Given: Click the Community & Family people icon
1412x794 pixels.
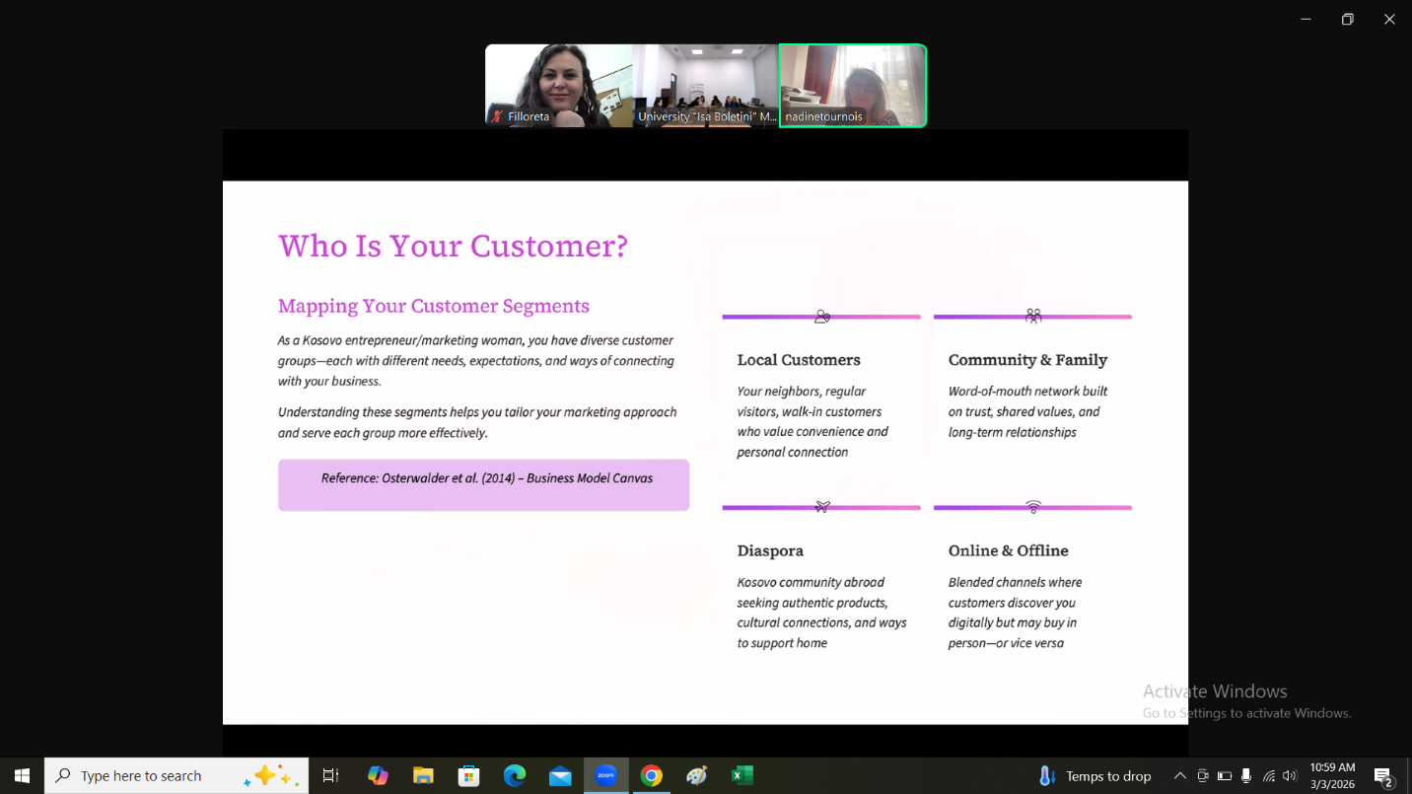Looking at the screenshot, I should pos(1032,316).
